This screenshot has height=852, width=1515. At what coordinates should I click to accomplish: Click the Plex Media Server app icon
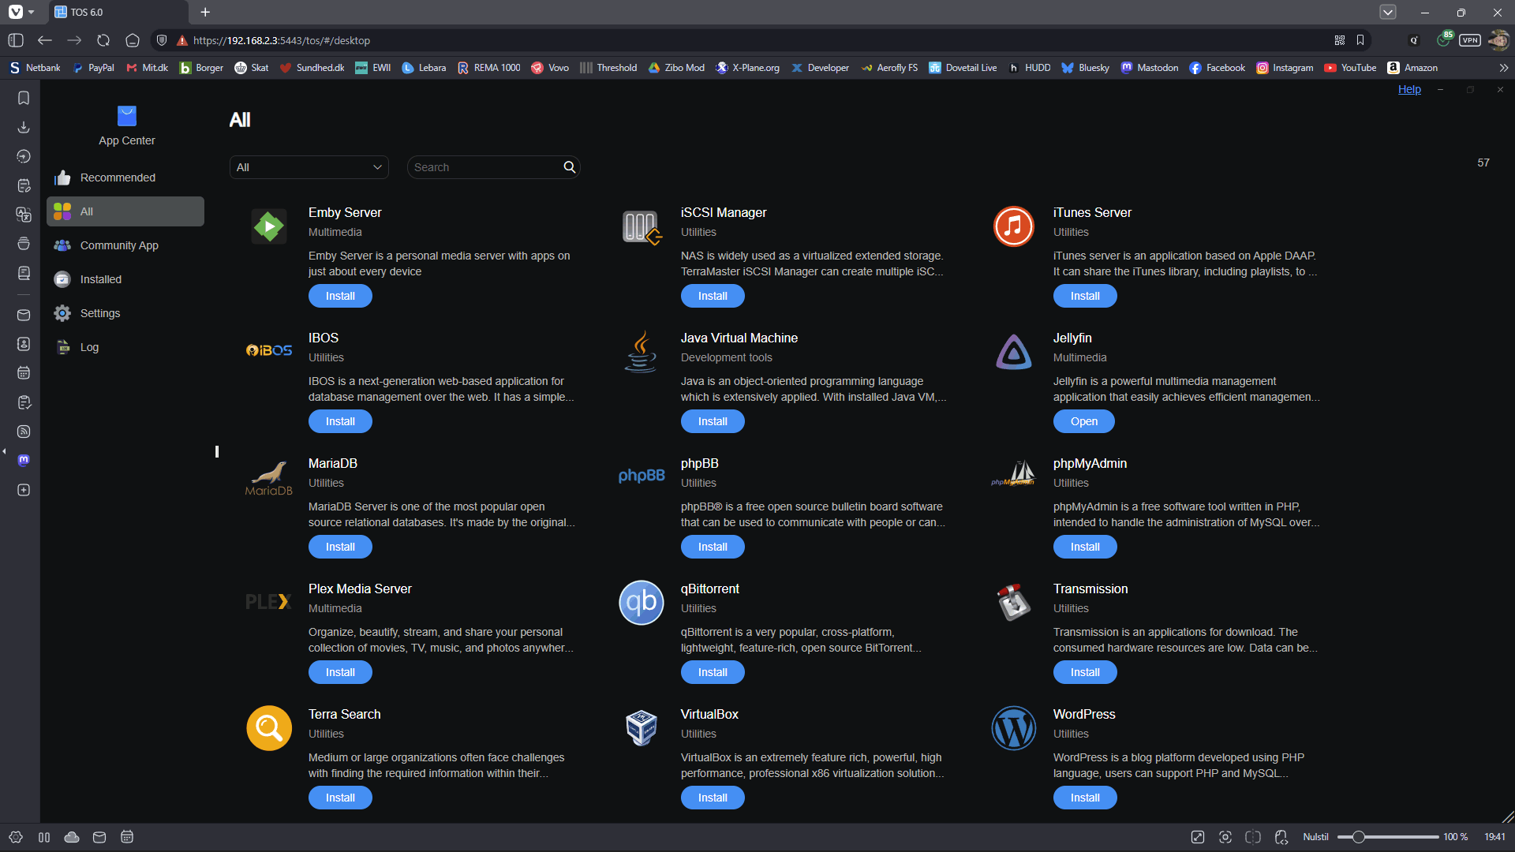pos(268,602)
